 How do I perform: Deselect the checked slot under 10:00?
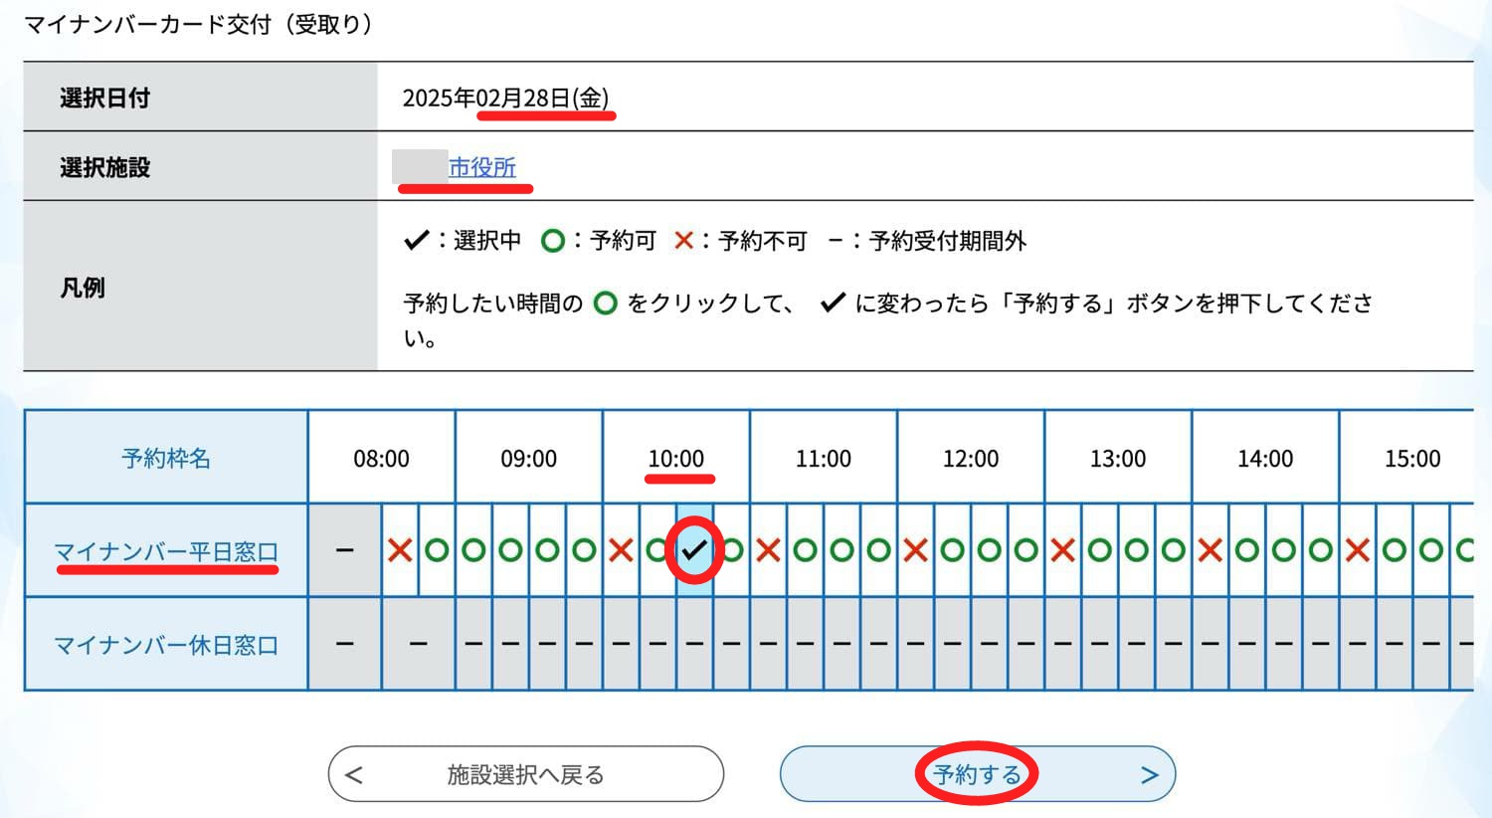pyautogui.click(x=694, y=549)
